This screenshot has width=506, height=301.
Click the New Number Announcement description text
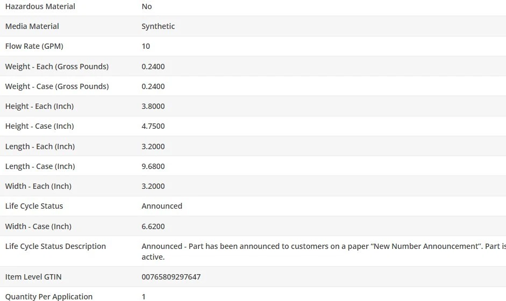point(323,246)
